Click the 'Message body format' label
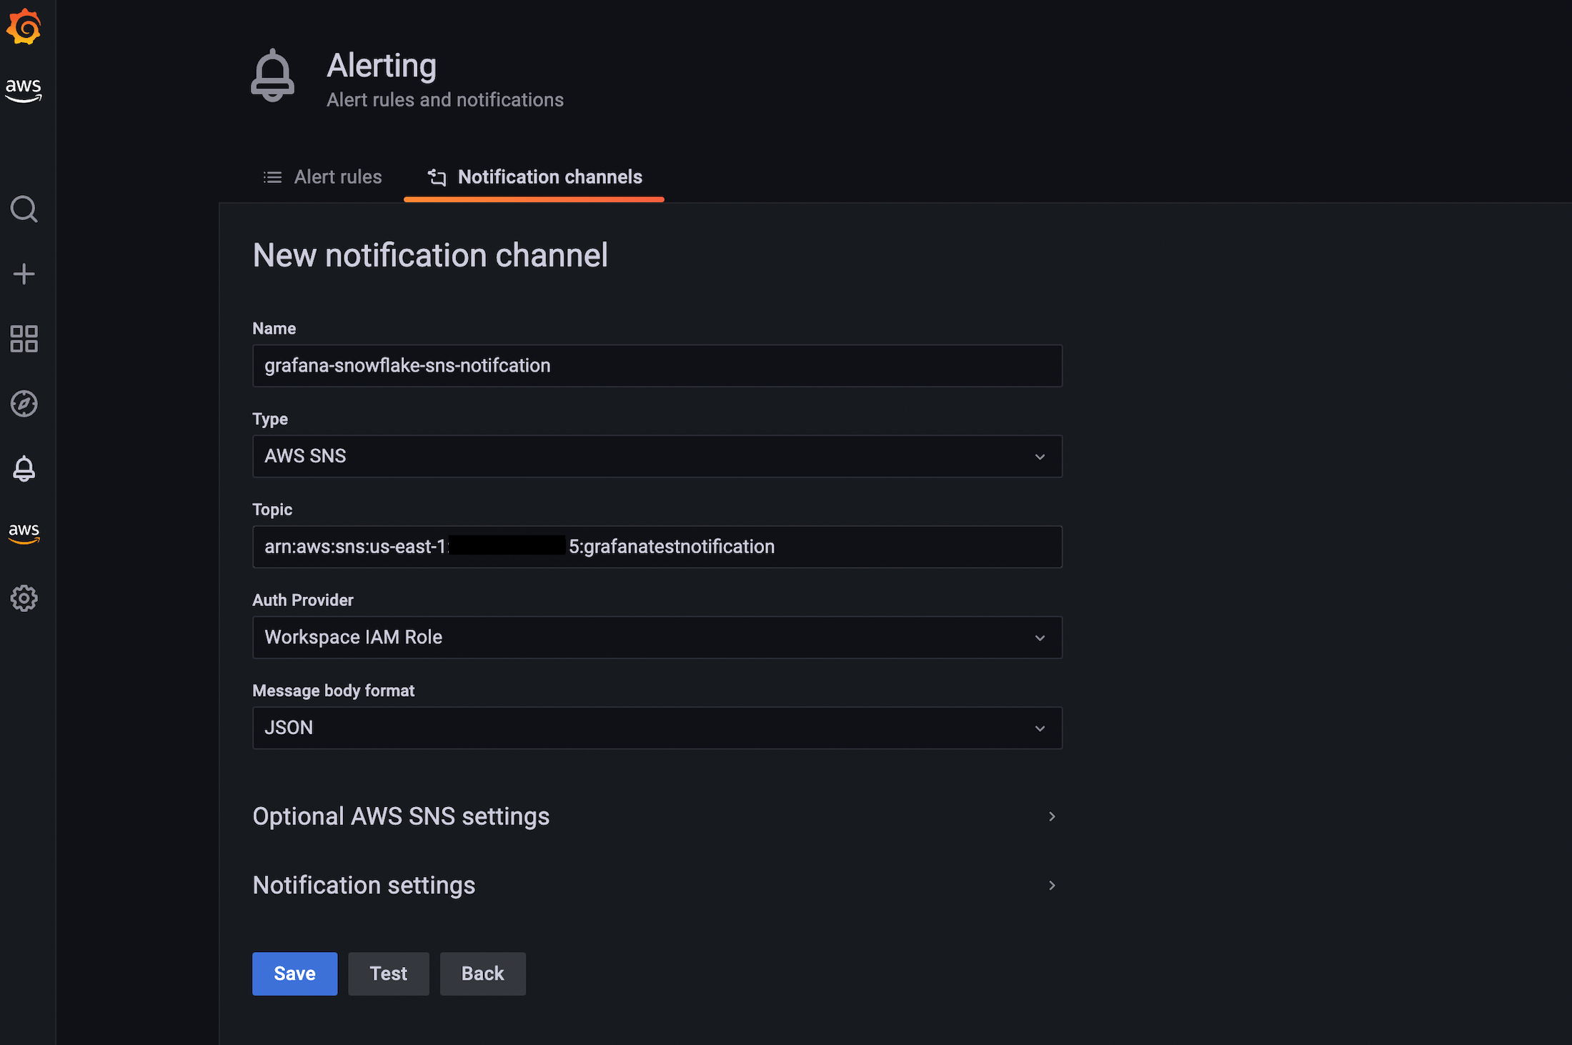1572x1045 pixels. point(334,691)
